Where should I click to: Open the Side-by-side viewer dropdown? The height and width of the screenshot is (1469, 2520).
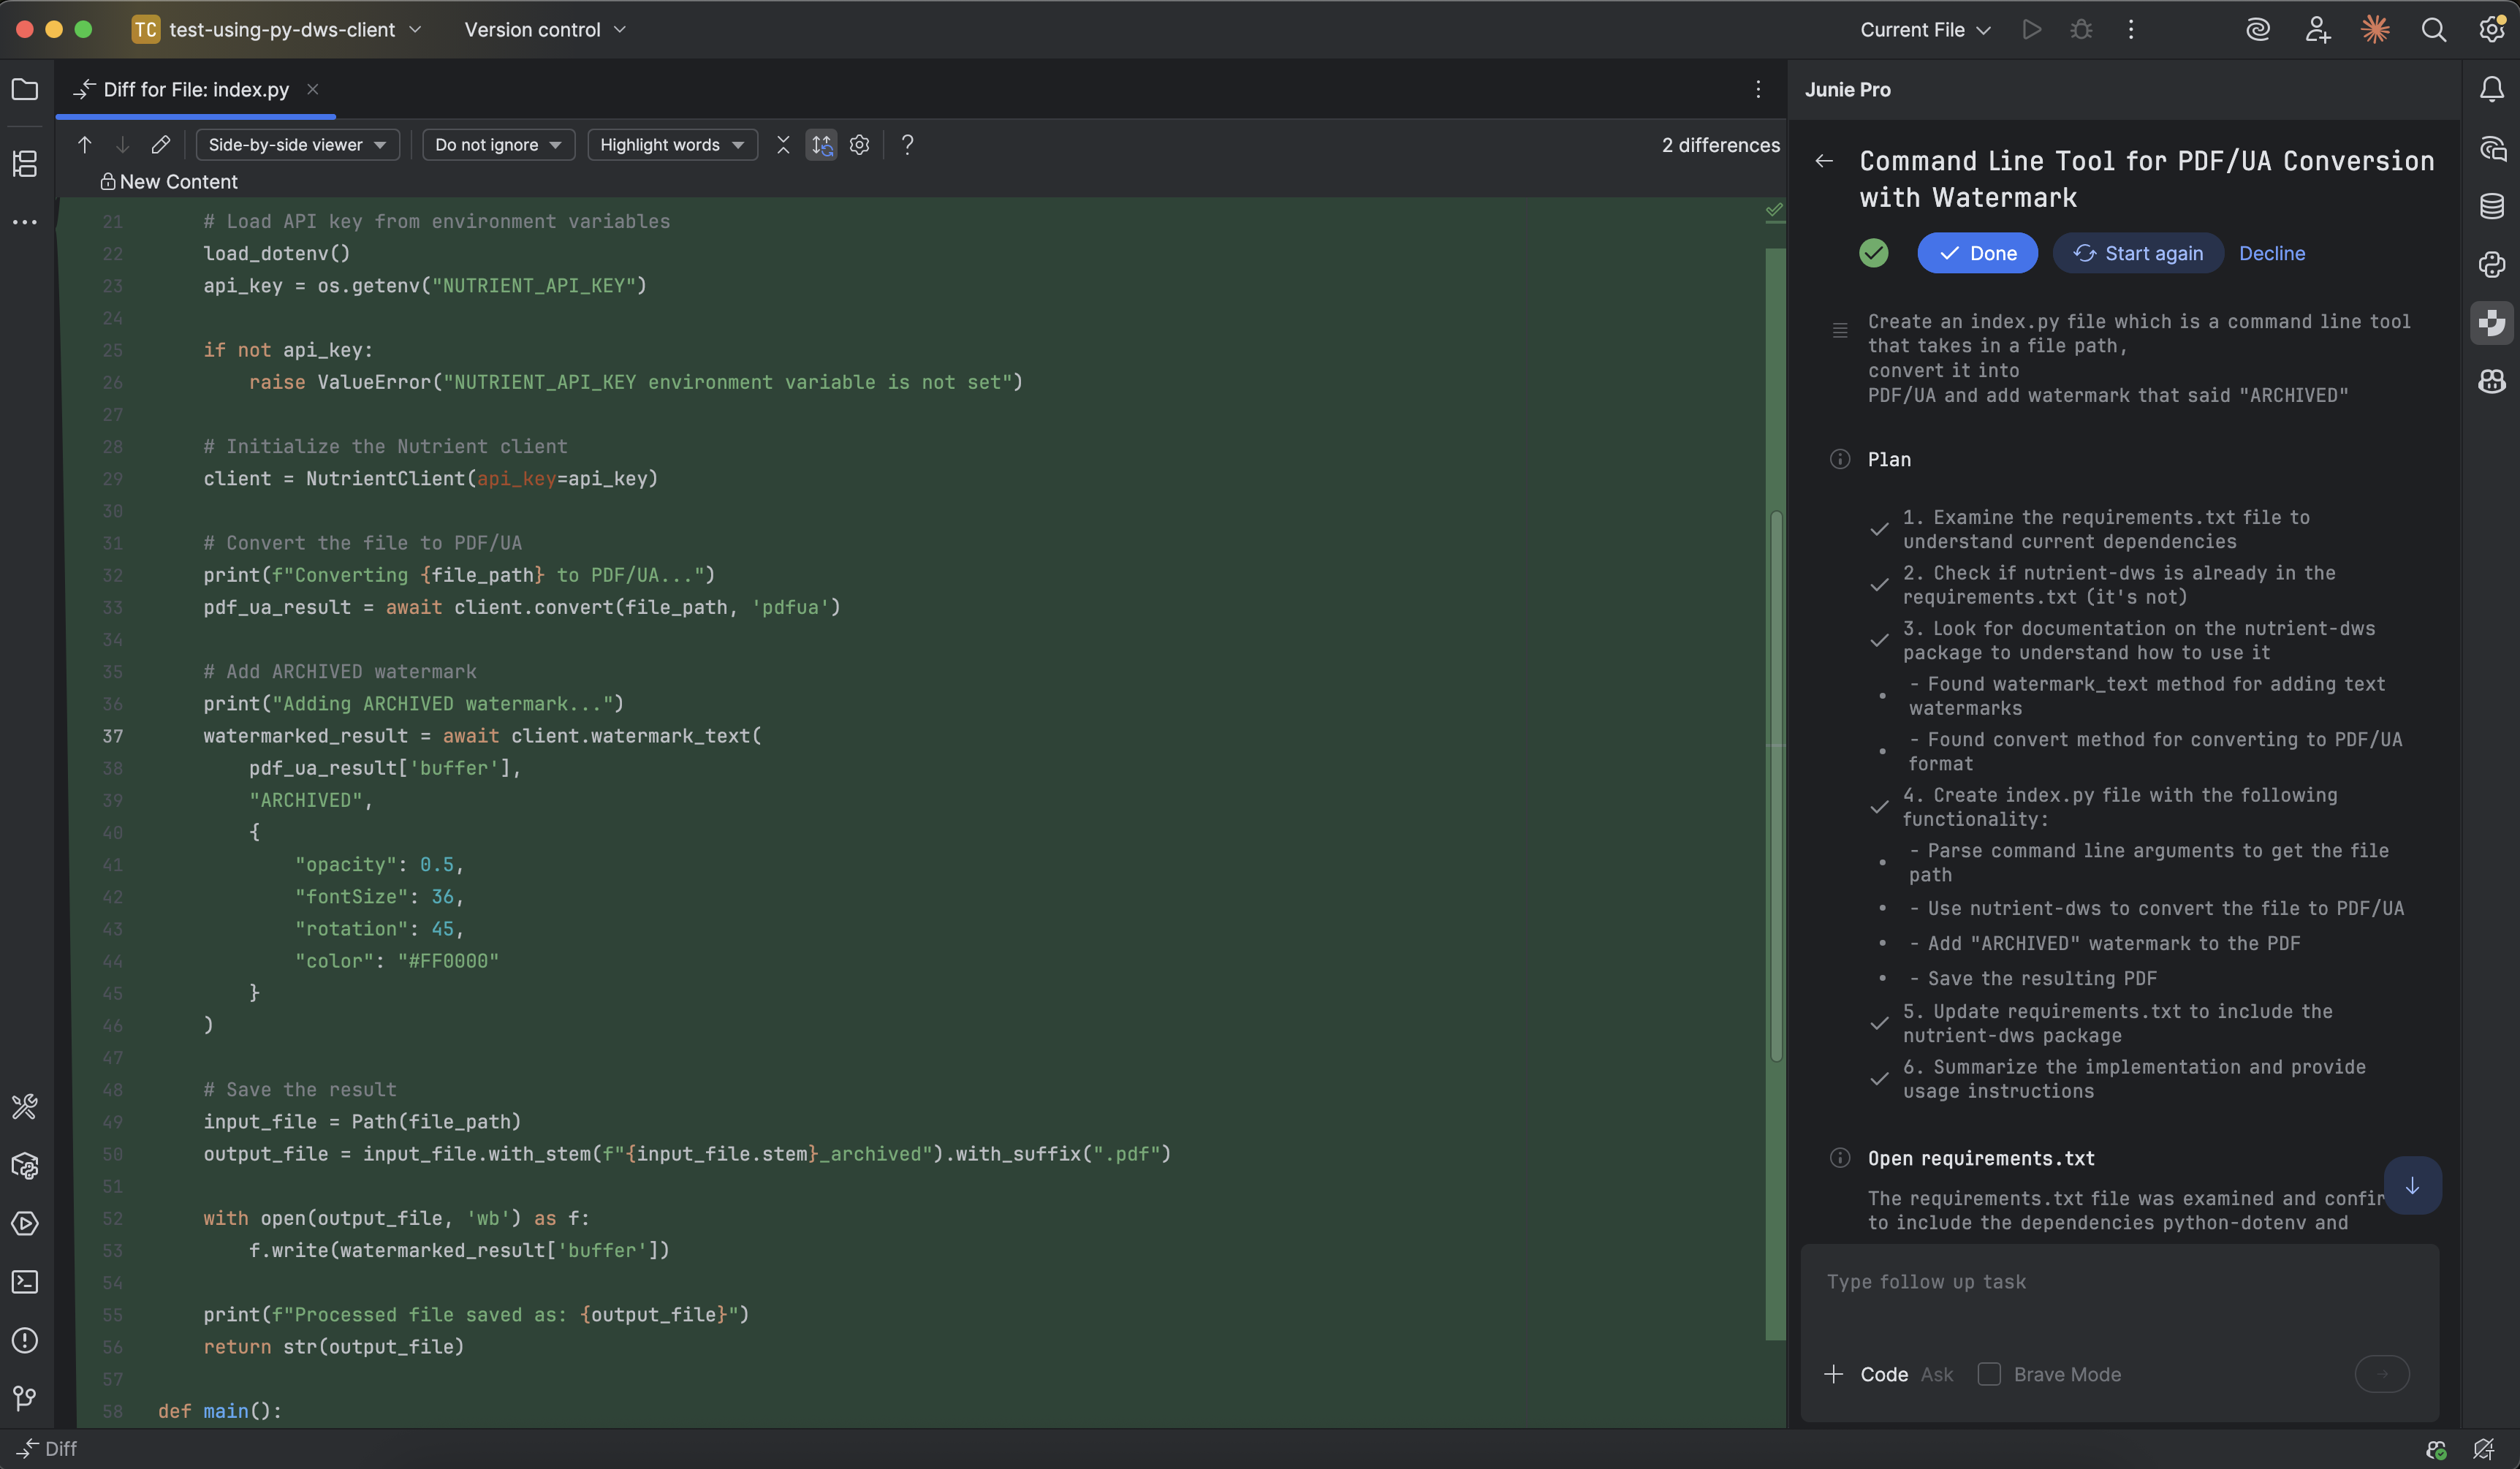tap(297, 144)
